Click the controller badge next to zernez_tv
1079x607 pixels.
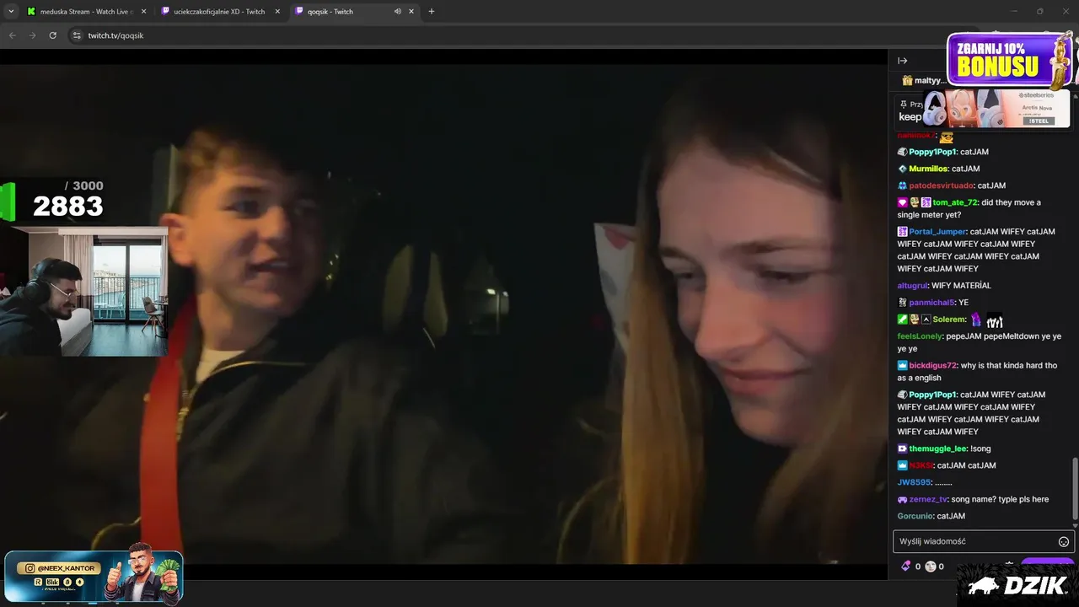(902, 499)
